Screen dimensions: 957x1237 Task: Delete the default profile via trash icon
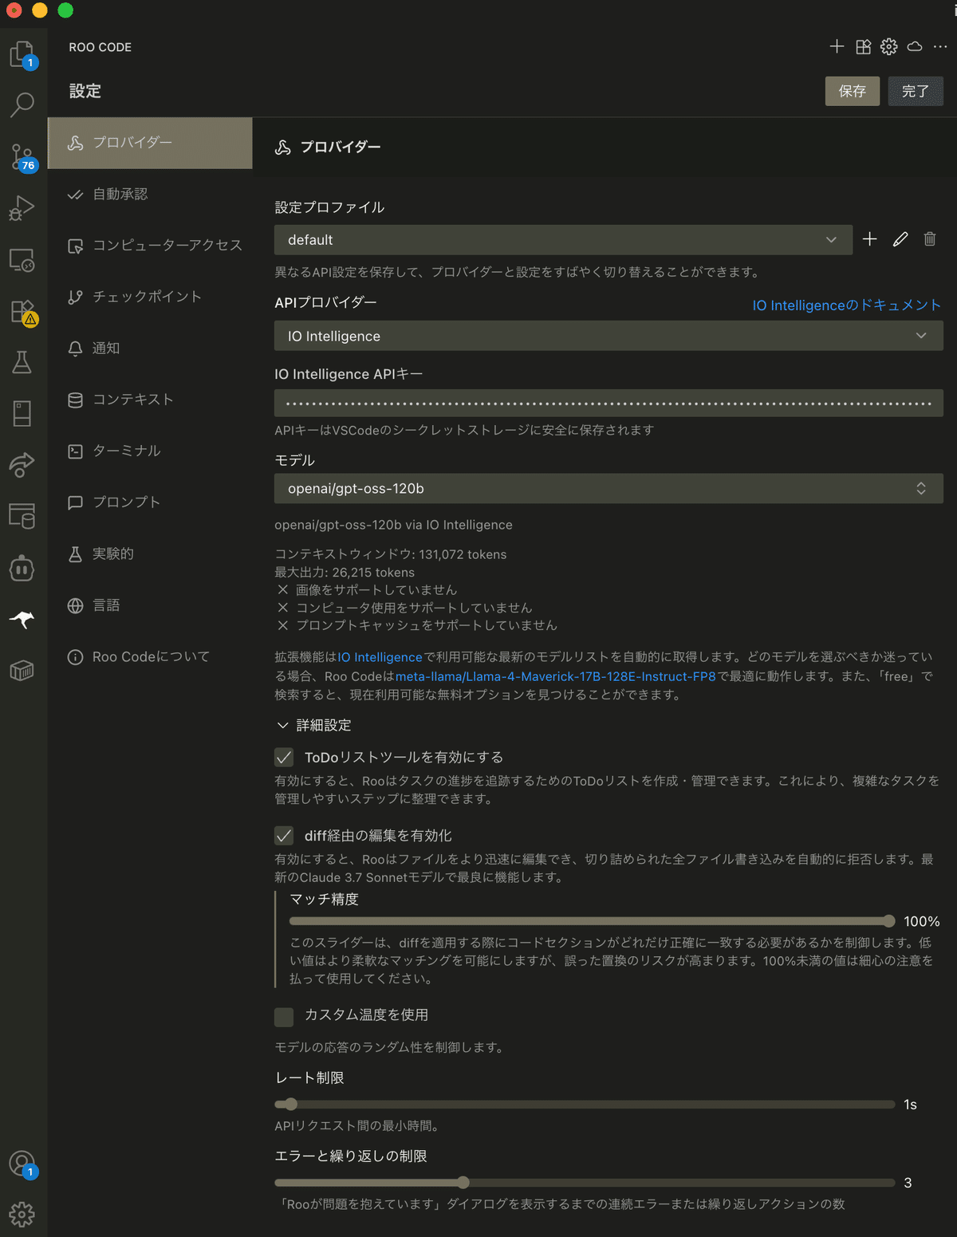pyautogui.click(x=929, y=239)
